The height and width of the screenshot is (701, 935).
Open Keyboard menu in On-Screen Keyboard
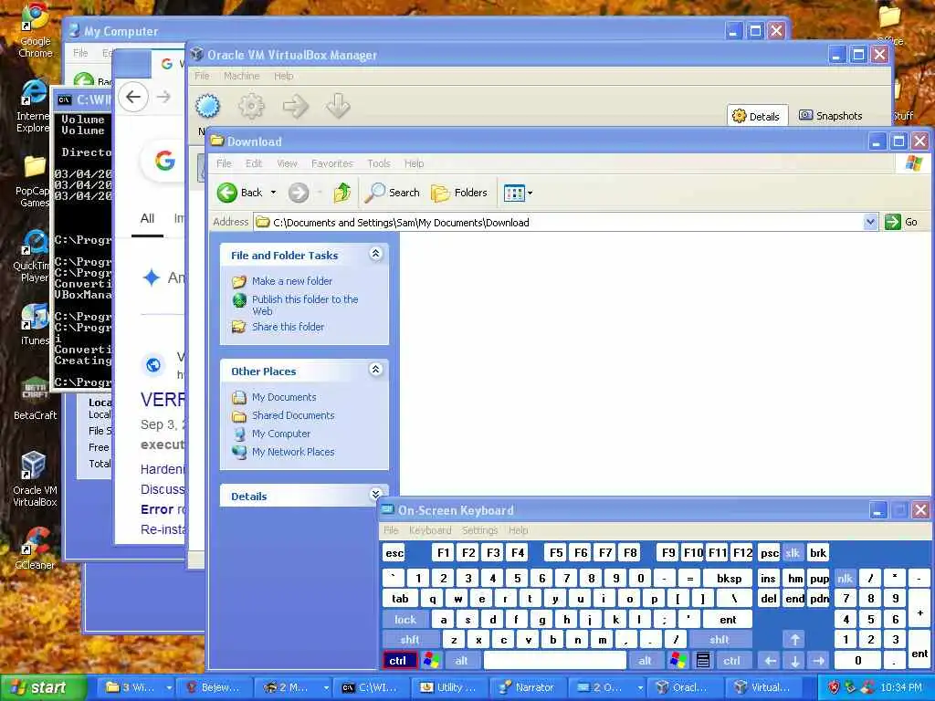(430, 530)
